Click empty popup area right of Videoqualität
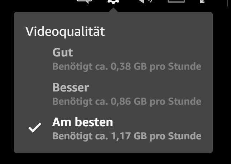This screenshot has height=164, width=231. (158, 32)
